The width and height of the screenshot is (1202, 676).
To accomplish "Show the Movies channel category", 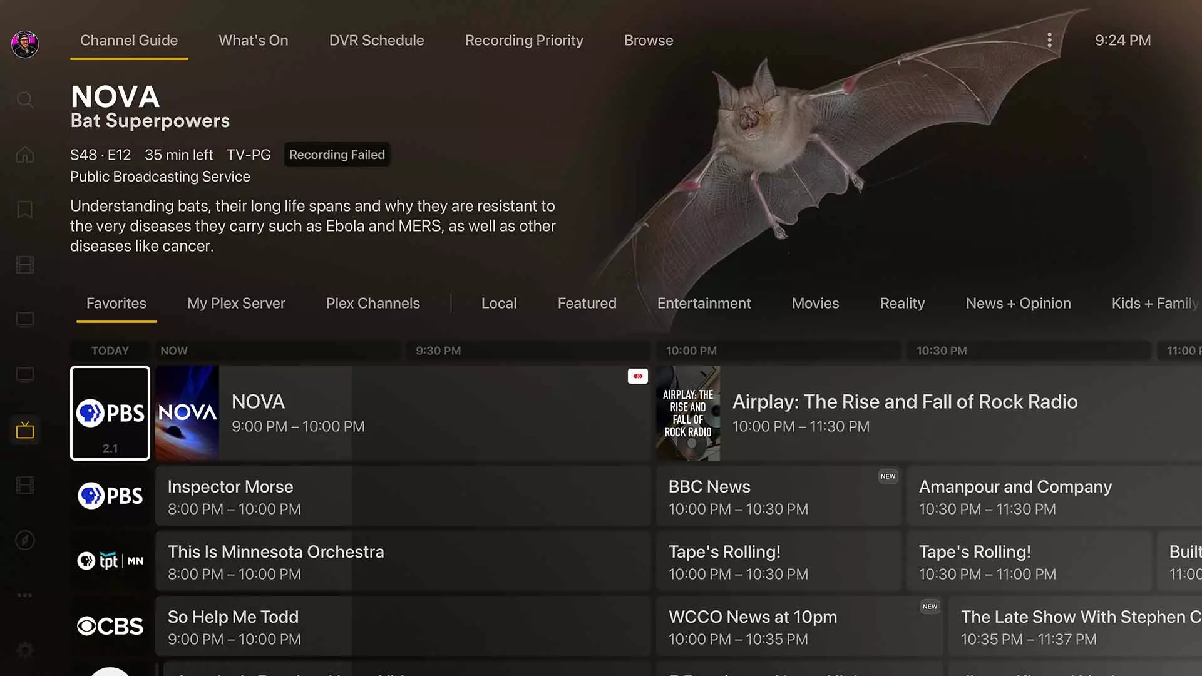I will coord(815,304).
